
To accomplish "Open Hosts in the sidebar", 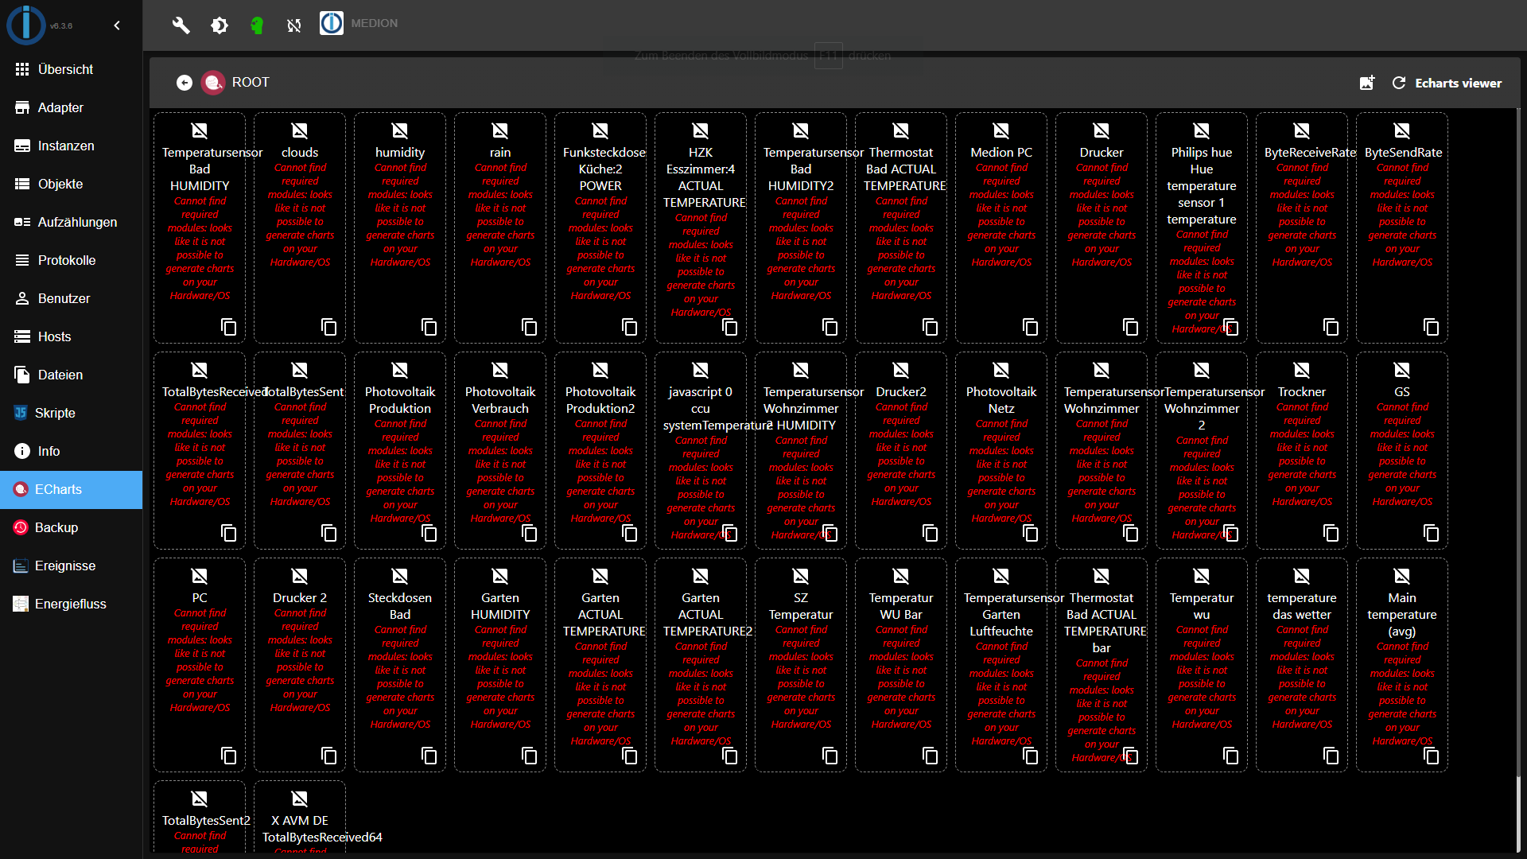I will click(72, 336).
